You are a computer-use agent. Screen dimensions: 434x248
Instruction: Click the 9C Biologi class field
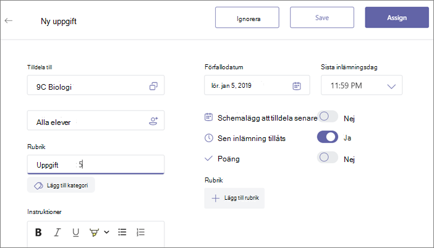tap(96, 85)
